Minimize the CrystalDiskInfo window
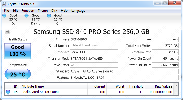The image size is (183, 100). pyautogui.click(x=158, y=3)
